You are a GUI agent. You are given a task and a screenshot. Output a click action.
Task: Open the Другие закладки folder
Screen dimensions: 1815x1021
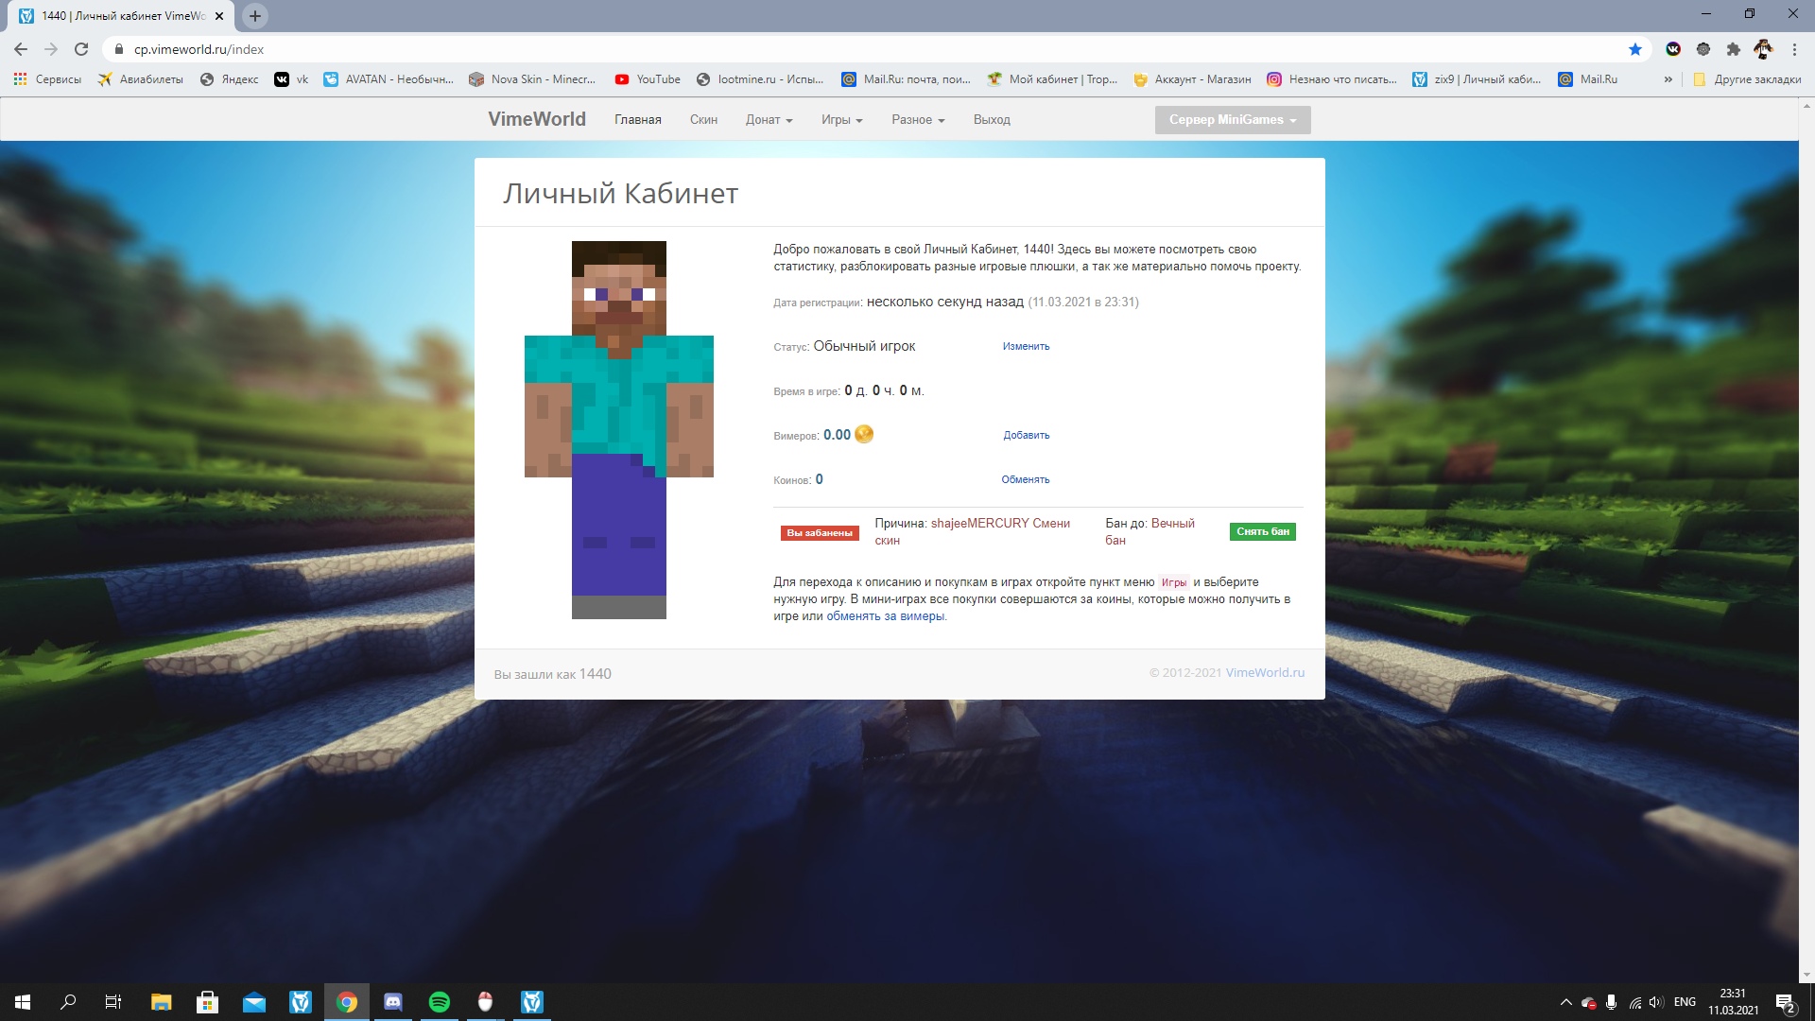[x=1747, y=79]
